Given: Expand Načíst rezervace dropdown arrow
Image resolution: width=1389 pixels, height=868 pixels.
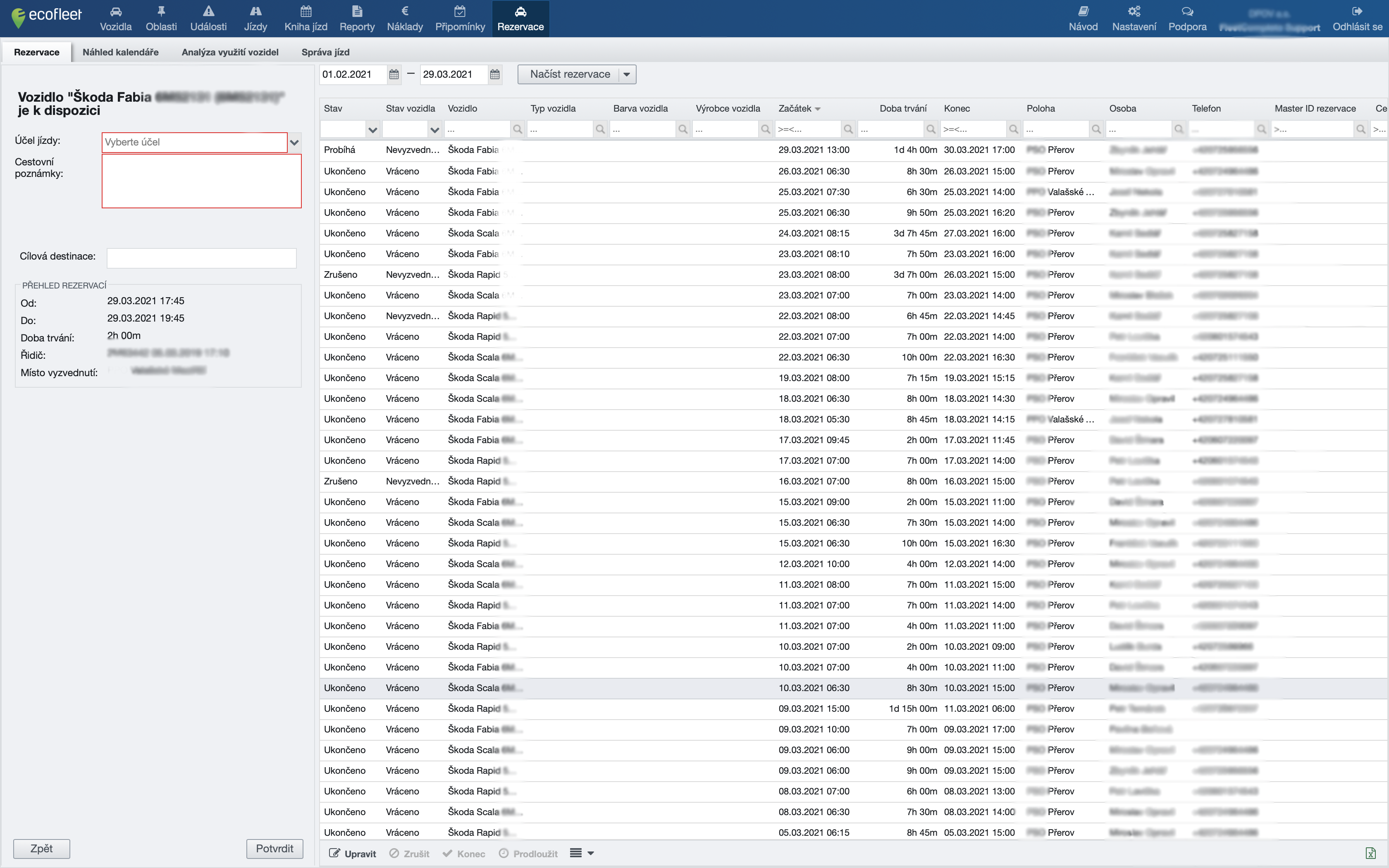Looking at the screenshot, I should (x=627, y=75).
